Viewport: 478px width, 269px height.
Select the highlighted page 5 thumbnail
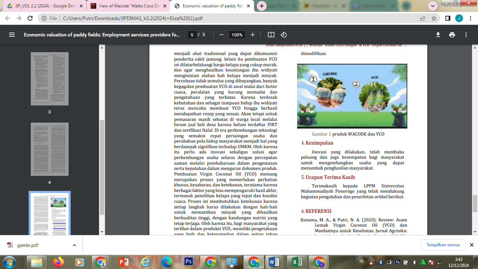(49, 213)
